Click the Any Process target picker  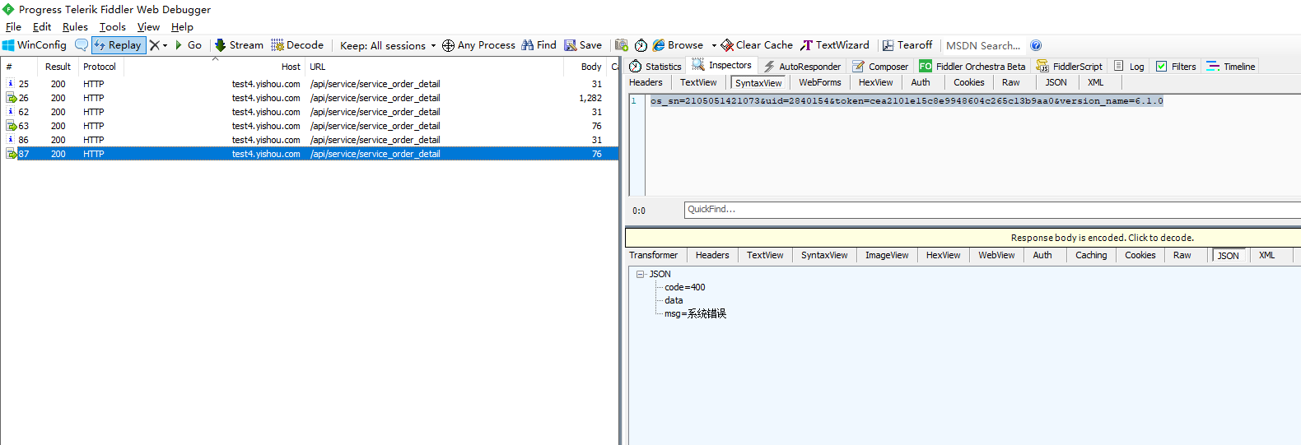(478, 45)
